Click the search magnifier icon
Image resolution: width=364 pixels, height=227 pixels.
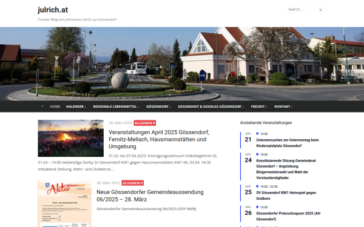(x=320, y=10)
